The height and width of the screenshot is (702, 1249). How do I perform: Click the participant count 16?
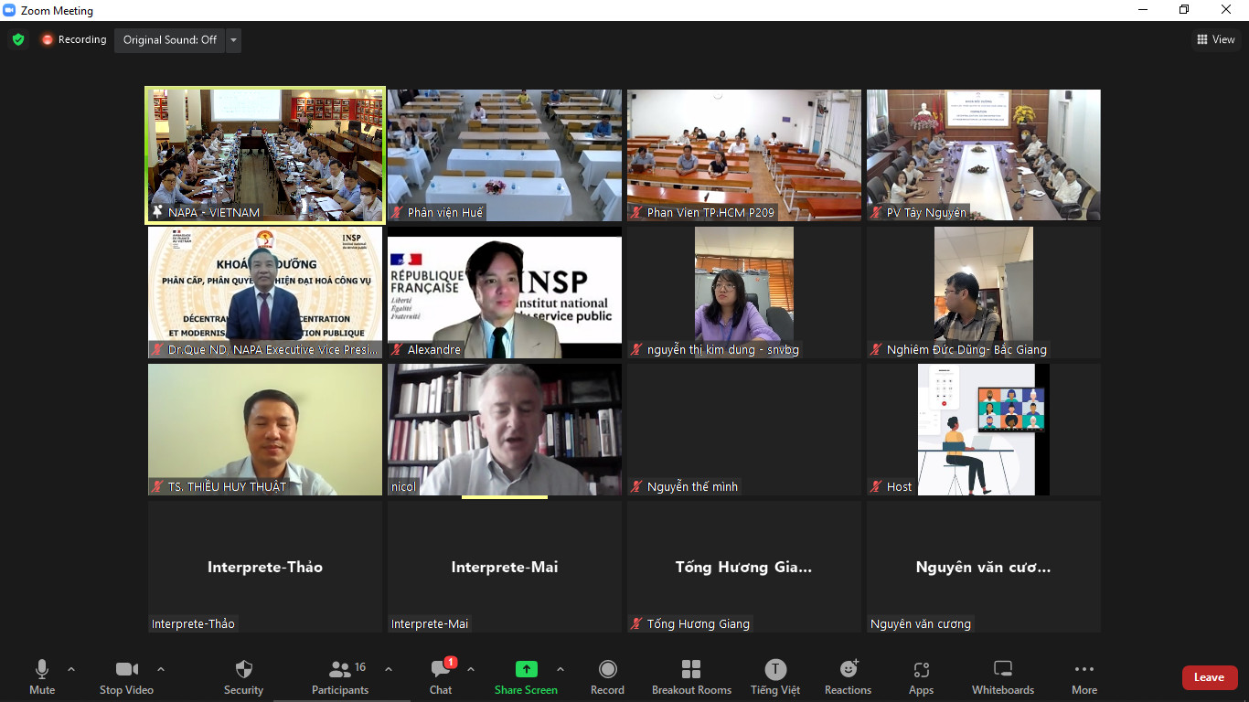tap(360, 667)
